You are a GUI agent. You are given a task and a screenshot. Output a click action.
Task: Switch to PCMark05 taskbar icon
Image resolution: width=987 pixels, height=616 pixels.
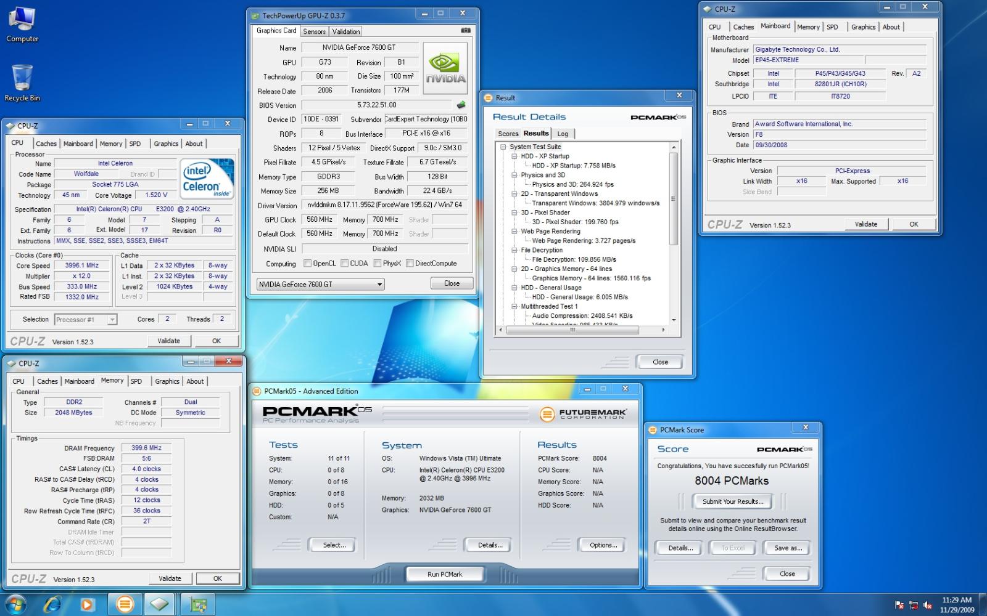pos(125,604)
